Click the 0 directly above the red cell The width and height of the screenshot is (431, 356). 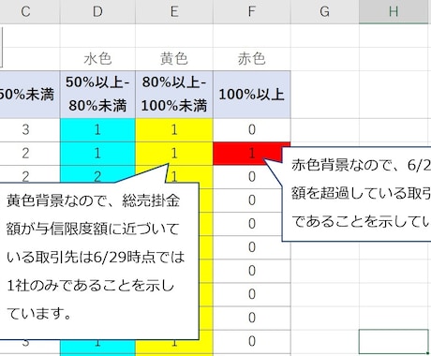(252, 130)
